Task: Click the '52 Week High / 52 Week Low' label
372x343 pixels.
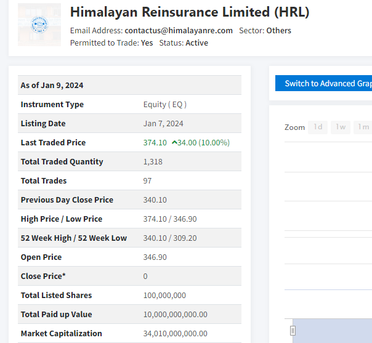Action: pyautogui.click(x=74, y=238)
